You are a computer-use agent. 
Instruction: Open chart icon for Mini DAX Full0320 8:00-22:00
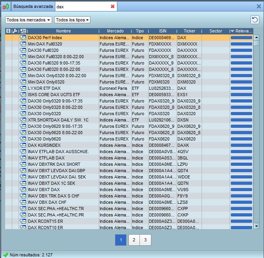23,57
